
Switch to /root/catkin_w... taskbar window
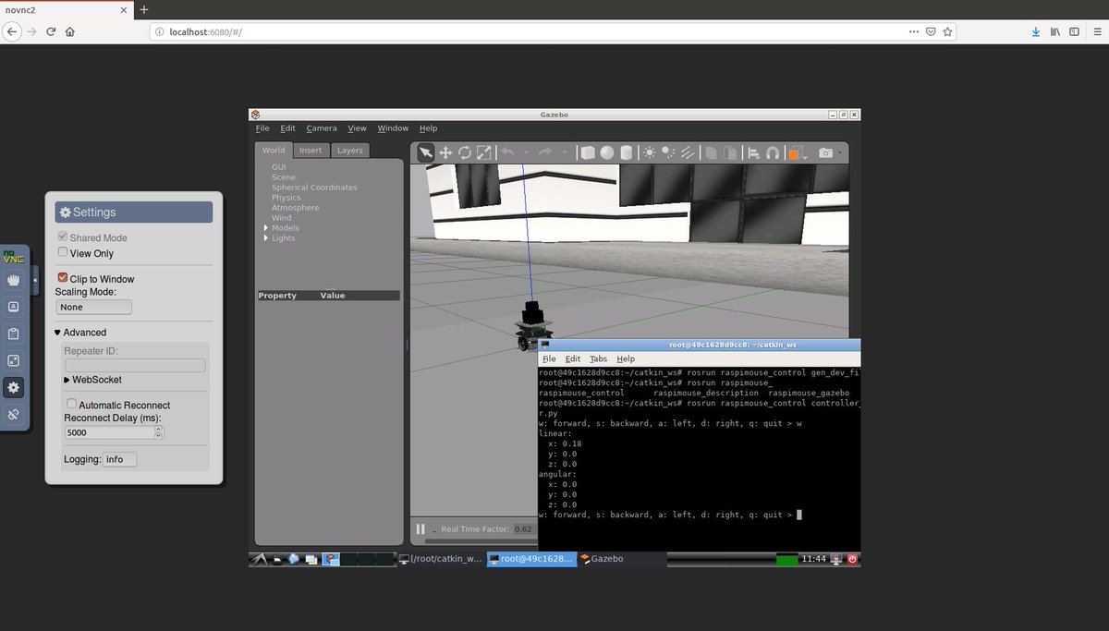click(441, 559)
